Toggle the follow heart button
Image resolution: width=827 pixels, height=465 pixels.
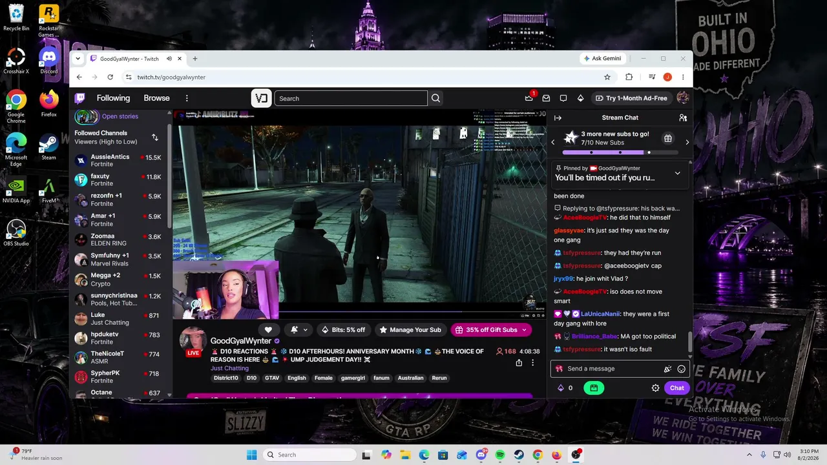[268, 330]
